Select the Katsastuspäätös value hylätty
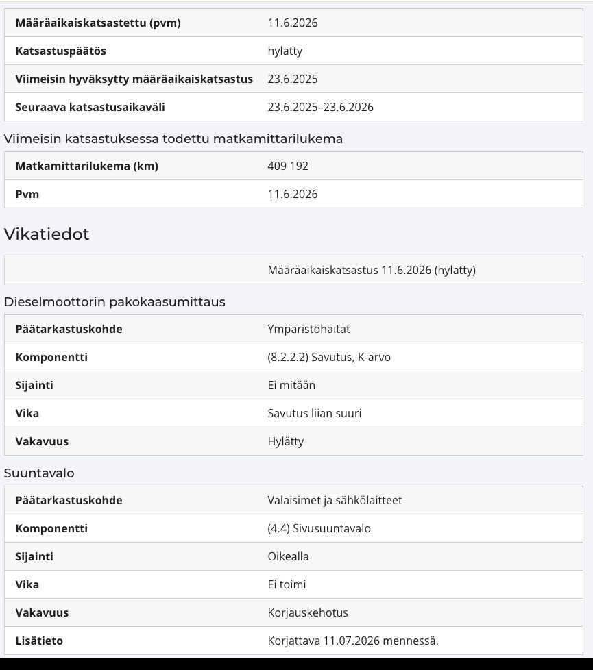Viewport: 593px width, 670px height. point(285,51)
